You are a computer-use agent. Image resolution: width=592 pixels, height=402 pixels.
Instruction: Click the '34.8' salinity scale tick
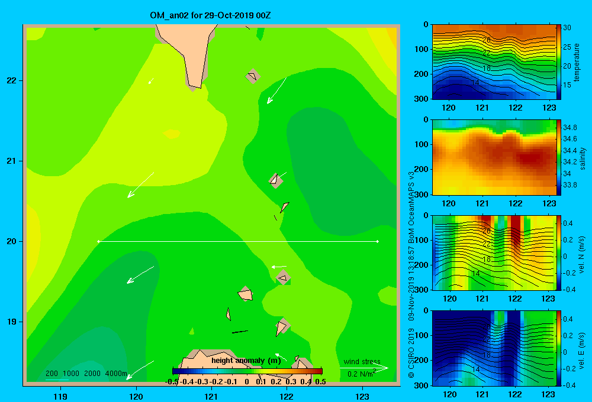pyautogui.click(x=570, y=128)
